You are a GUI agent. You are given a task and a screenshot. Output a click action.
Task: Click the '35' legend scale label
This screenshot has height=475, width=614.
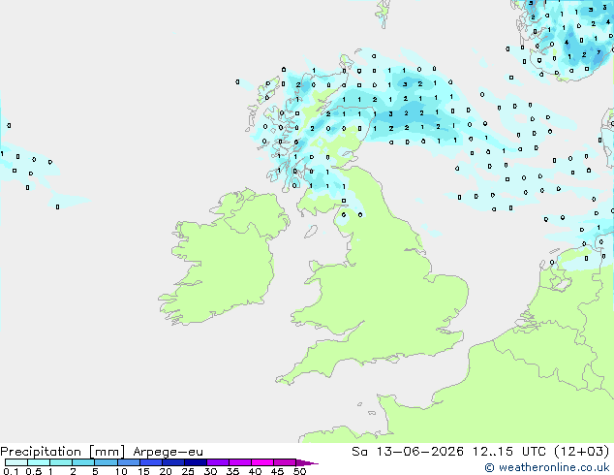(x=232, y=471)
